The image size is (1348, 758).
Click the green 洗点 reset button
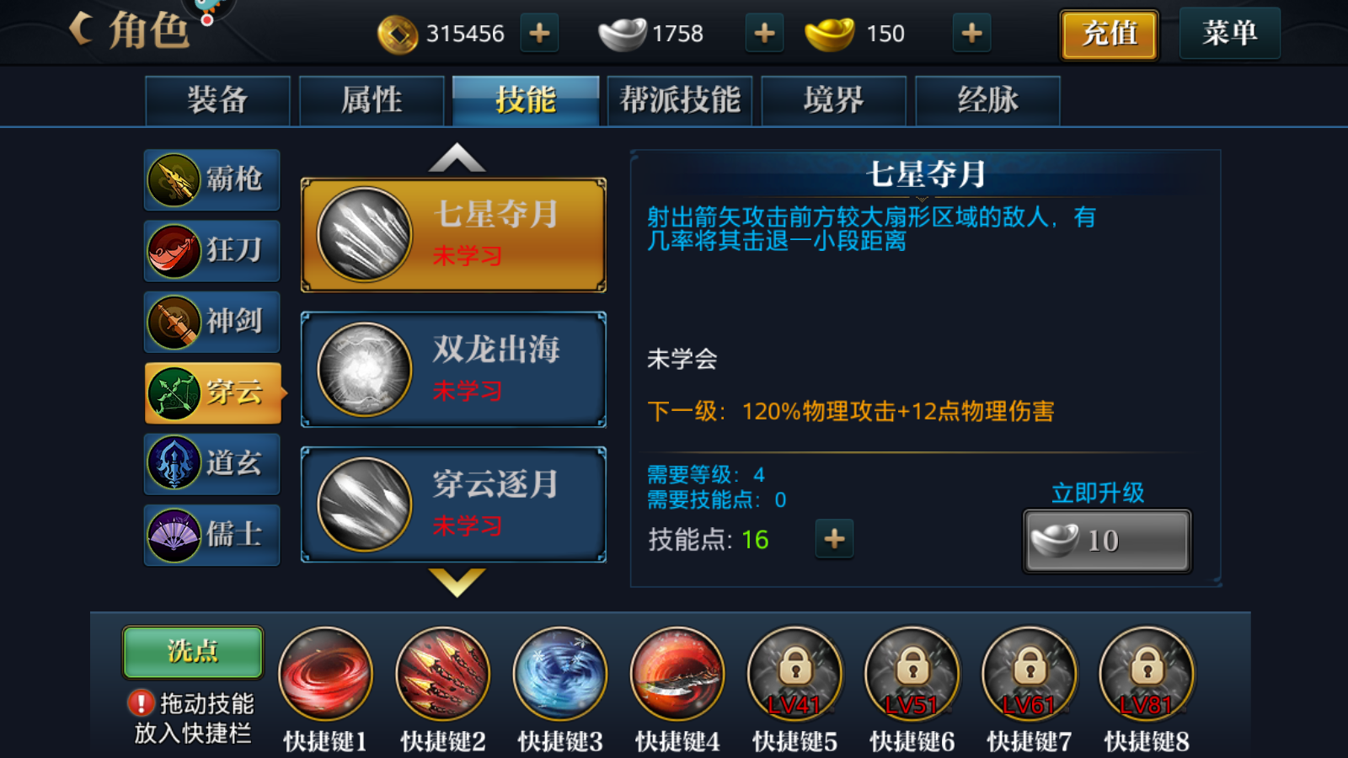193,652
